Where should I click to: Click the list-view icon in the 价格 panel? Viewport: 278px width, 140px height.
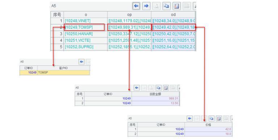[x=219, y=118]
